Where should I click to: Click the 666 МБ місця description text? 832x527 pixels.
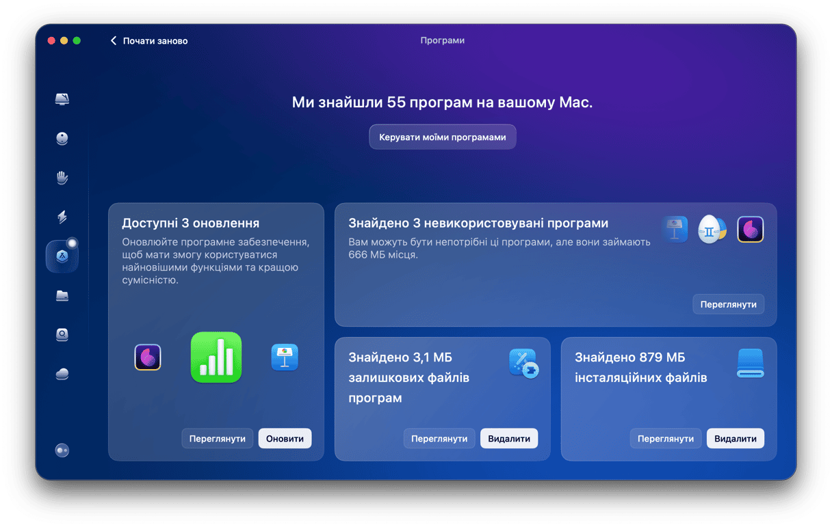(x=499, y=248)
